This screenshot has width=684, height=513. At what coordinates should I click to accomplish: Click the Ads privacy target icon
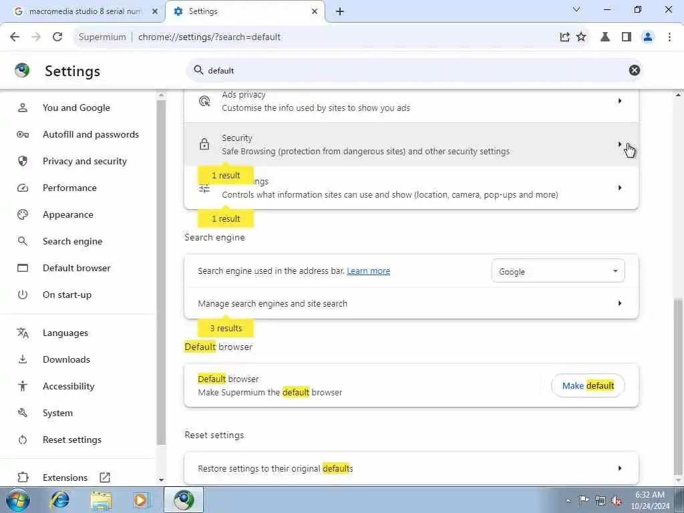click(x=204, y=102)
